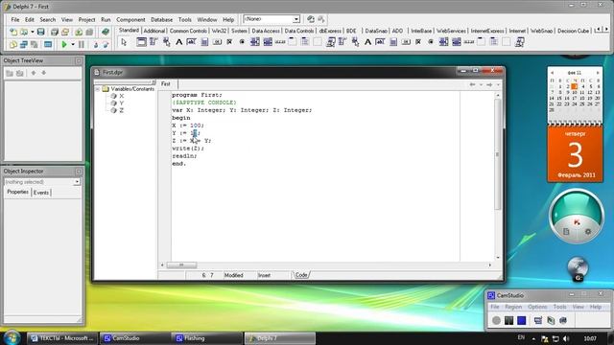Click the Windows Start orb
This screenshot has width=614, height=345.
(x=12, y=337)
